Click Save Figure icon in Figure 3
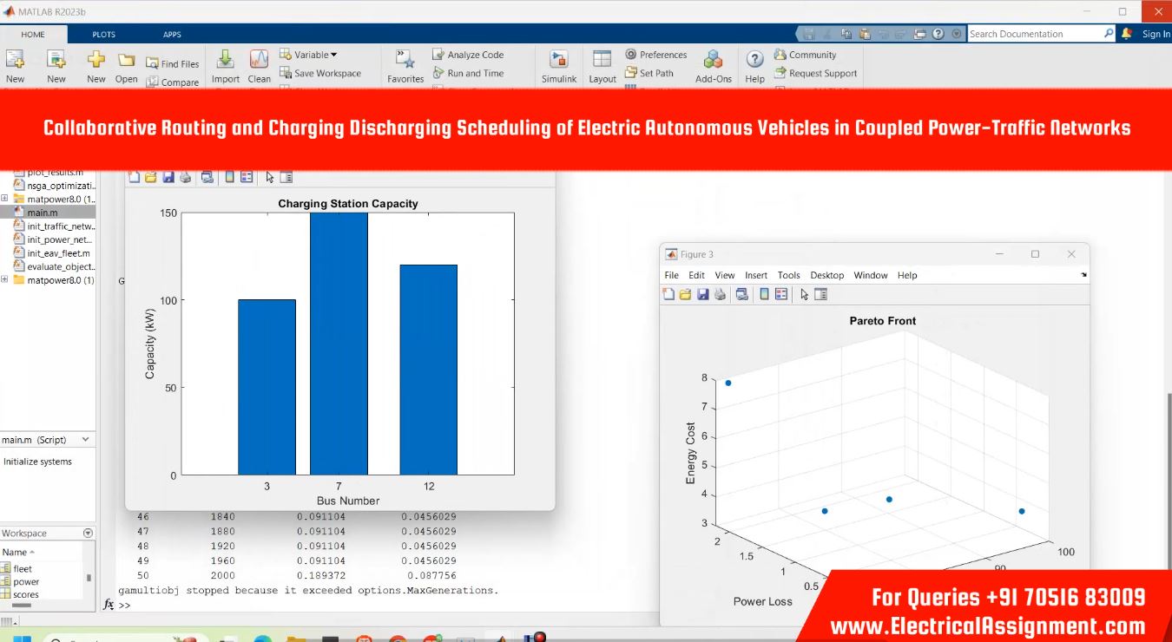The width and height of the screenshot is (1172, 642). pyautogui.click(x=702, y=294)
